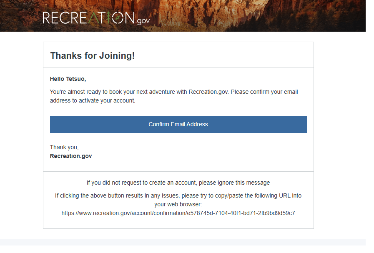This screenshot has width=374, height=253.
Task: Click the red canyon banner photo
Action: pos(183,16)
